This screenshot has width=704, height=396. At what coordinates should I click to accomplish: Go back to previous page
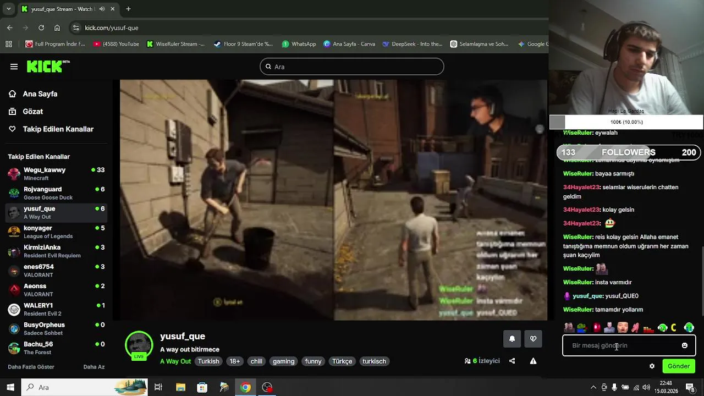pyautogui.click(x=10, y=28)
